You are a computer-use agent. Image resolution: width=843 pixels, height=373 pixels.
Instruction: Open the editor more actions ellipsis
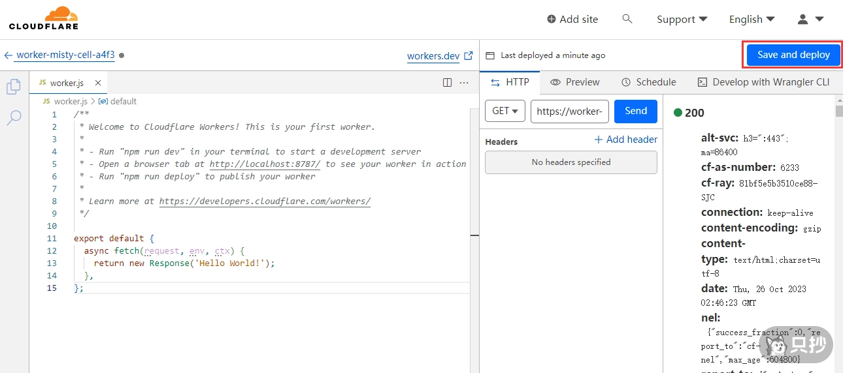click(464, 83)
